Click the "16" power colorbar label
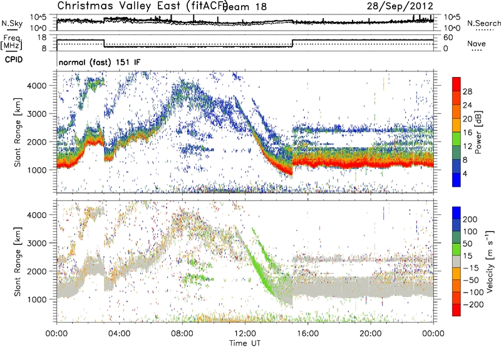This screenshot has height=347, width=501. click(x=467, y=133)
